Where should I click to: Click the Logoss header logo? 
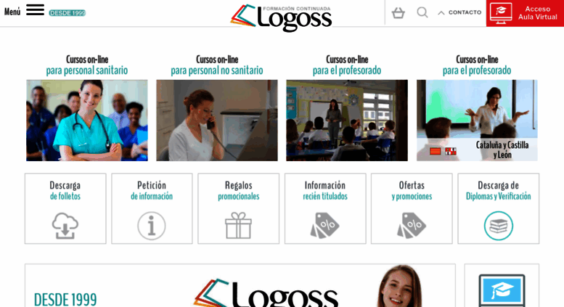click(x=281, y=17)
